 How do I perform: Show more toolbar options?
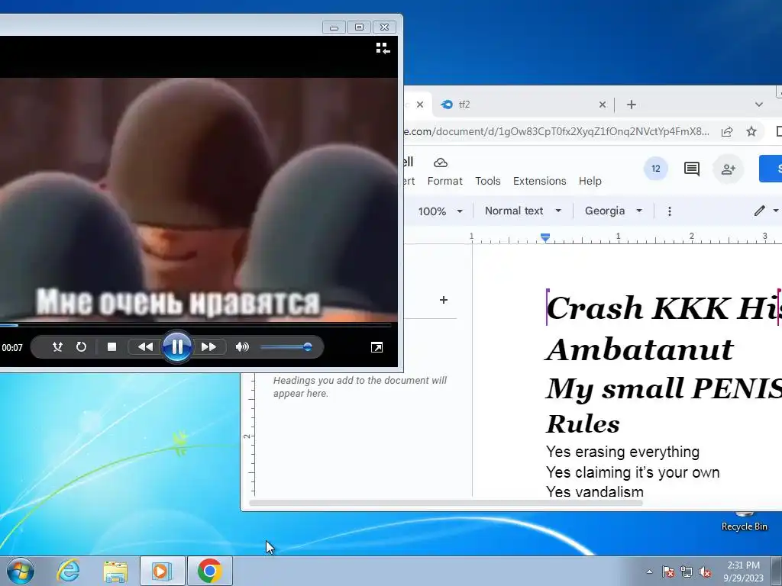point(669,211)
